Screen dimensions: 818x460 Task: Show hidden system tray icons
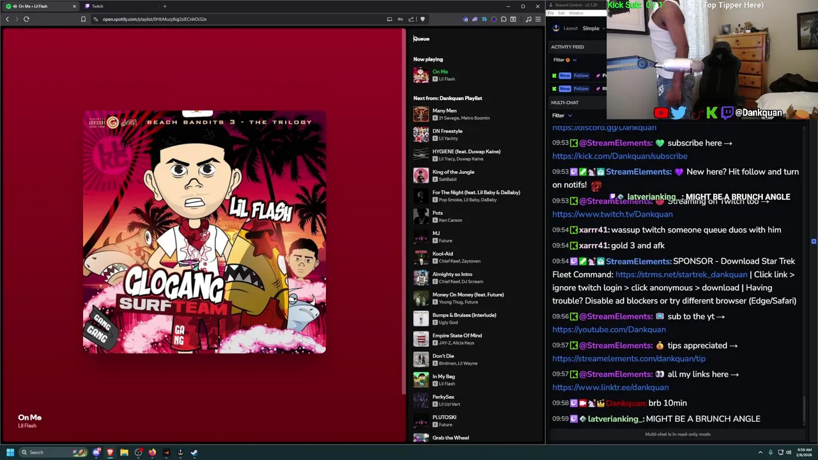pos(760,452)
